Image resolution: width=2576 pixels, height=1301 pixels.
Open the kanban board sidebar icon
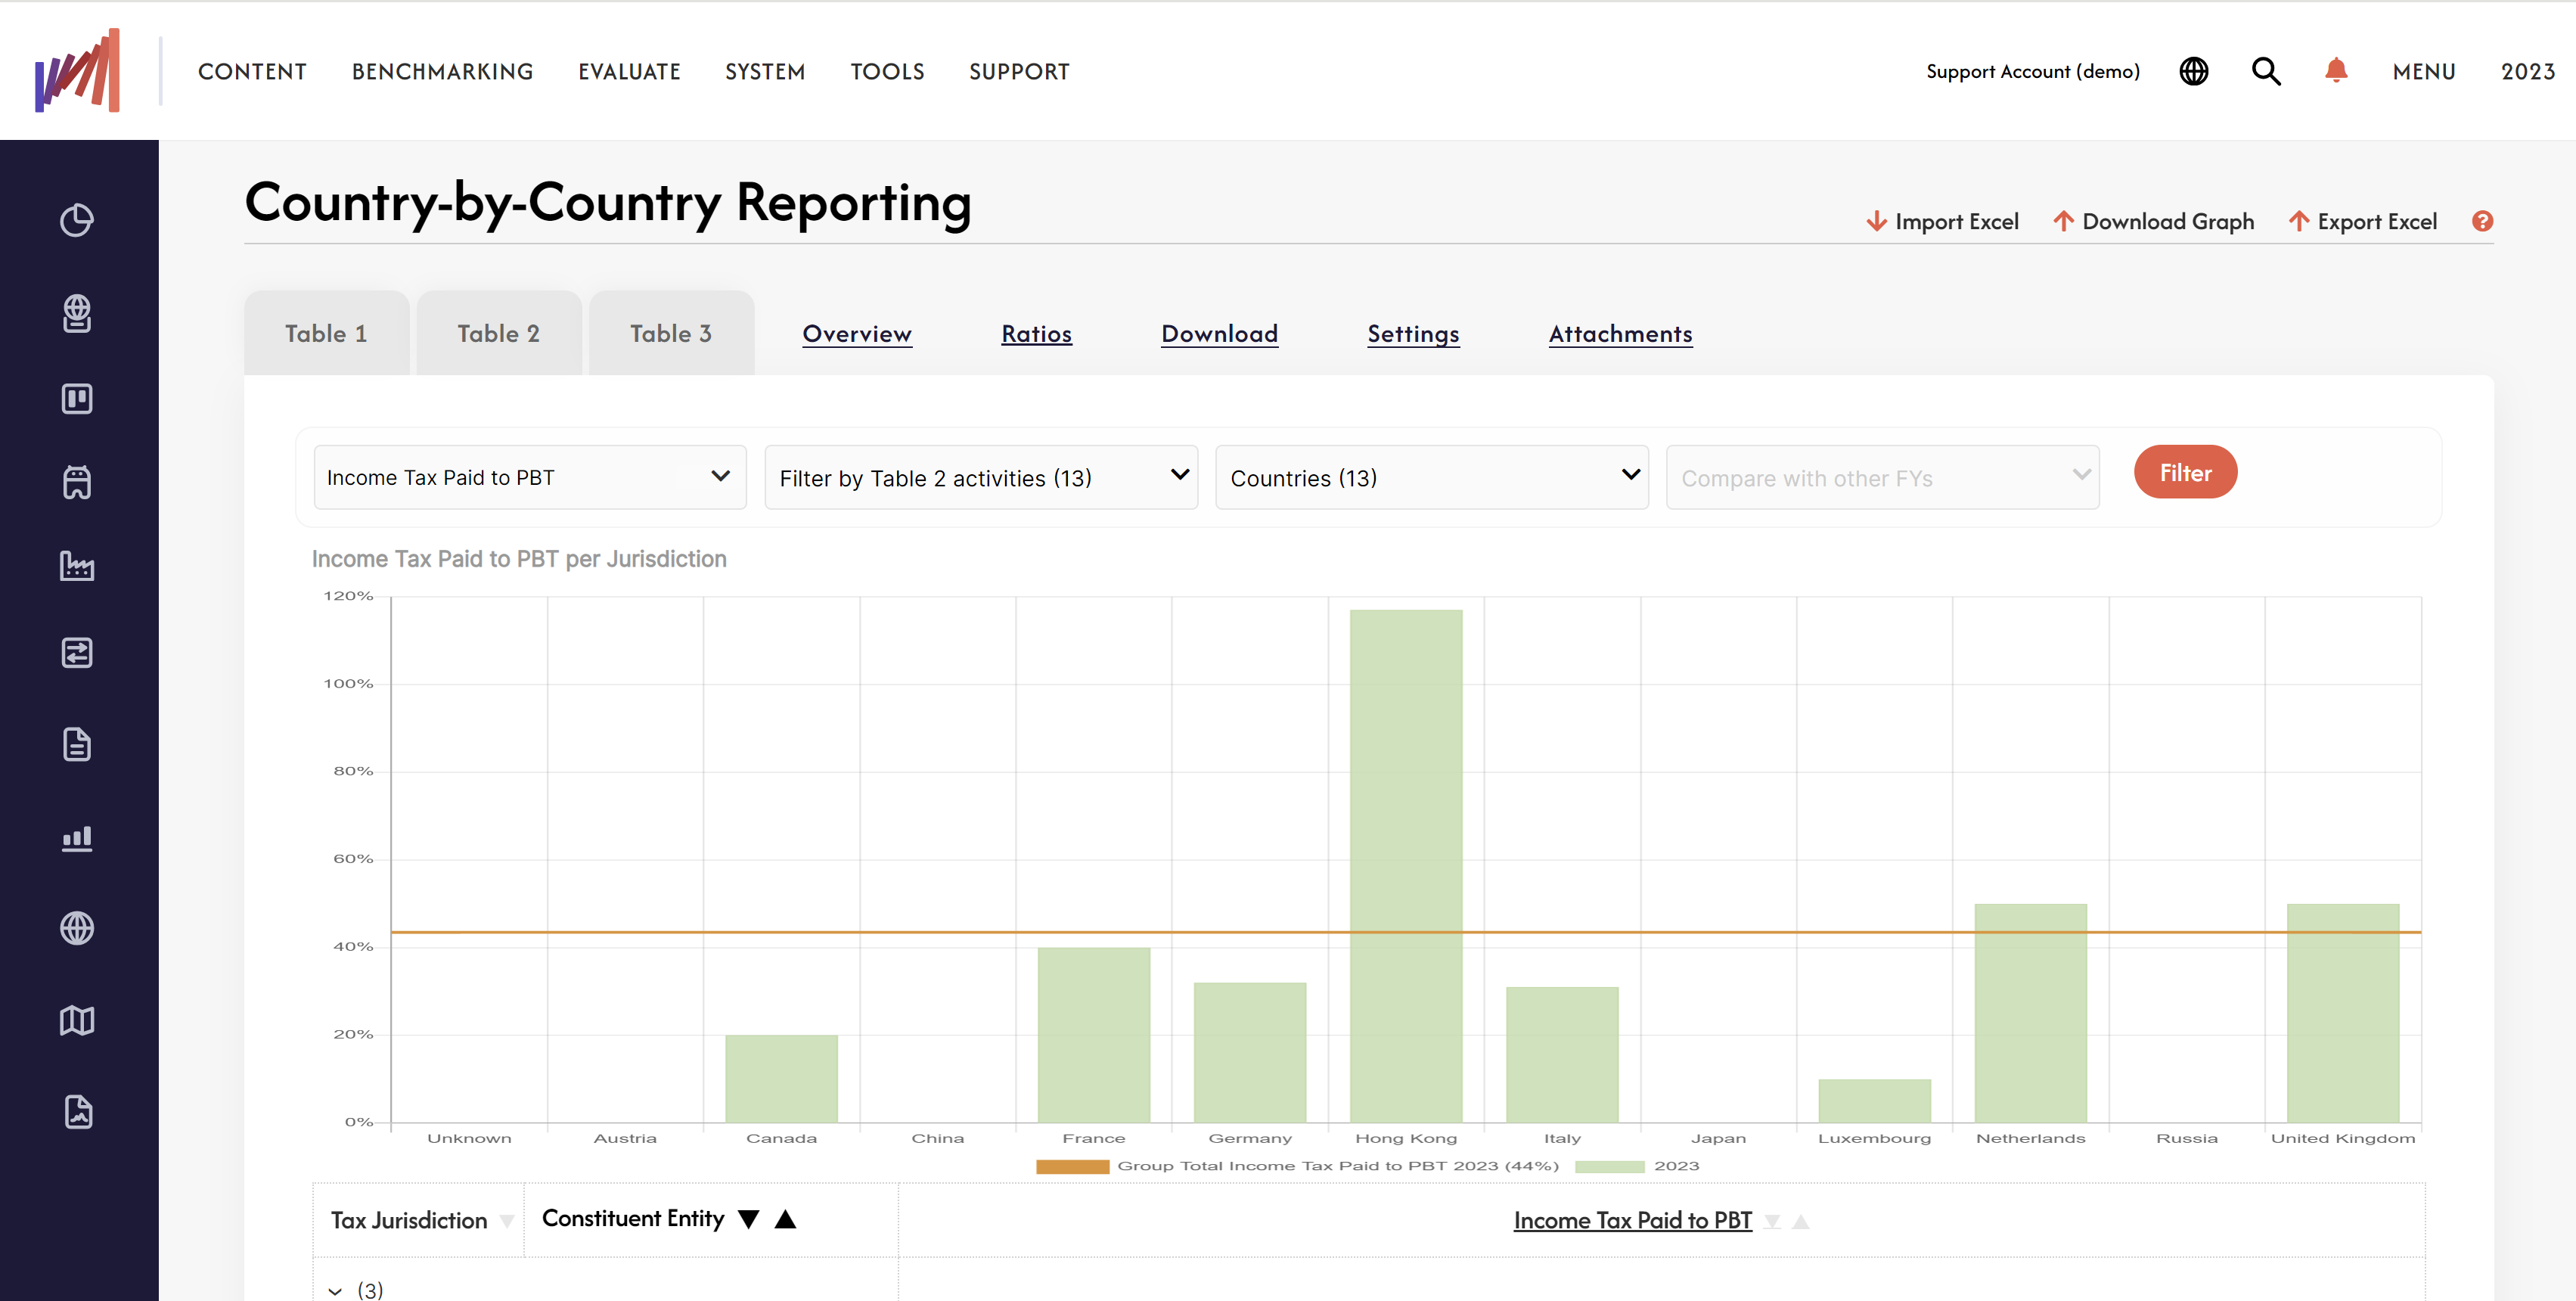coord(77,399)
